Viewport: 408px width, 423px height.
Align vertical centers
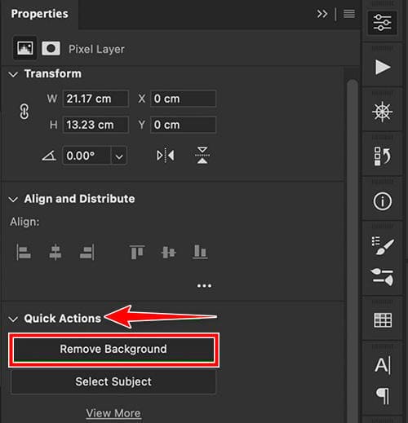[x=168, y=252]
